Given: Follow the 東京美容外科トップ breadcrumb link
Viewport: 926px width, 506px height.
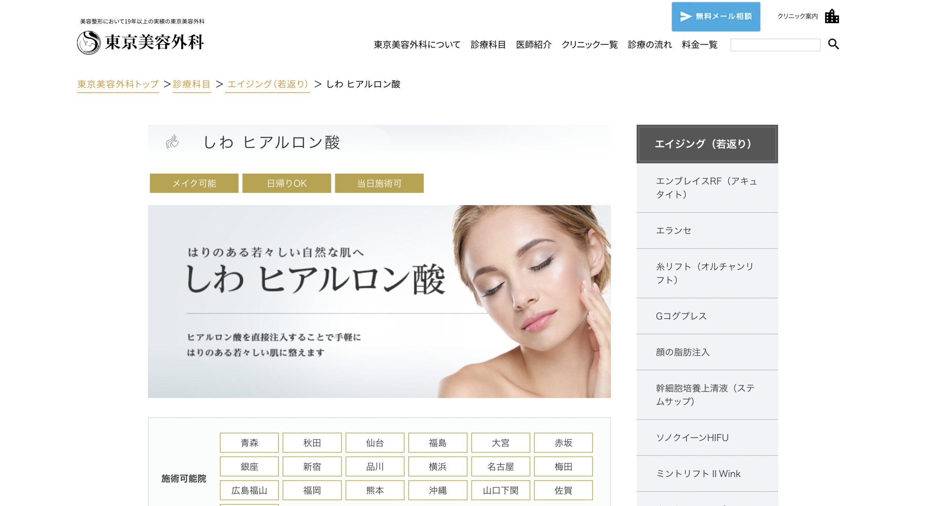Looking at the screenshot, I should [118, 84].
